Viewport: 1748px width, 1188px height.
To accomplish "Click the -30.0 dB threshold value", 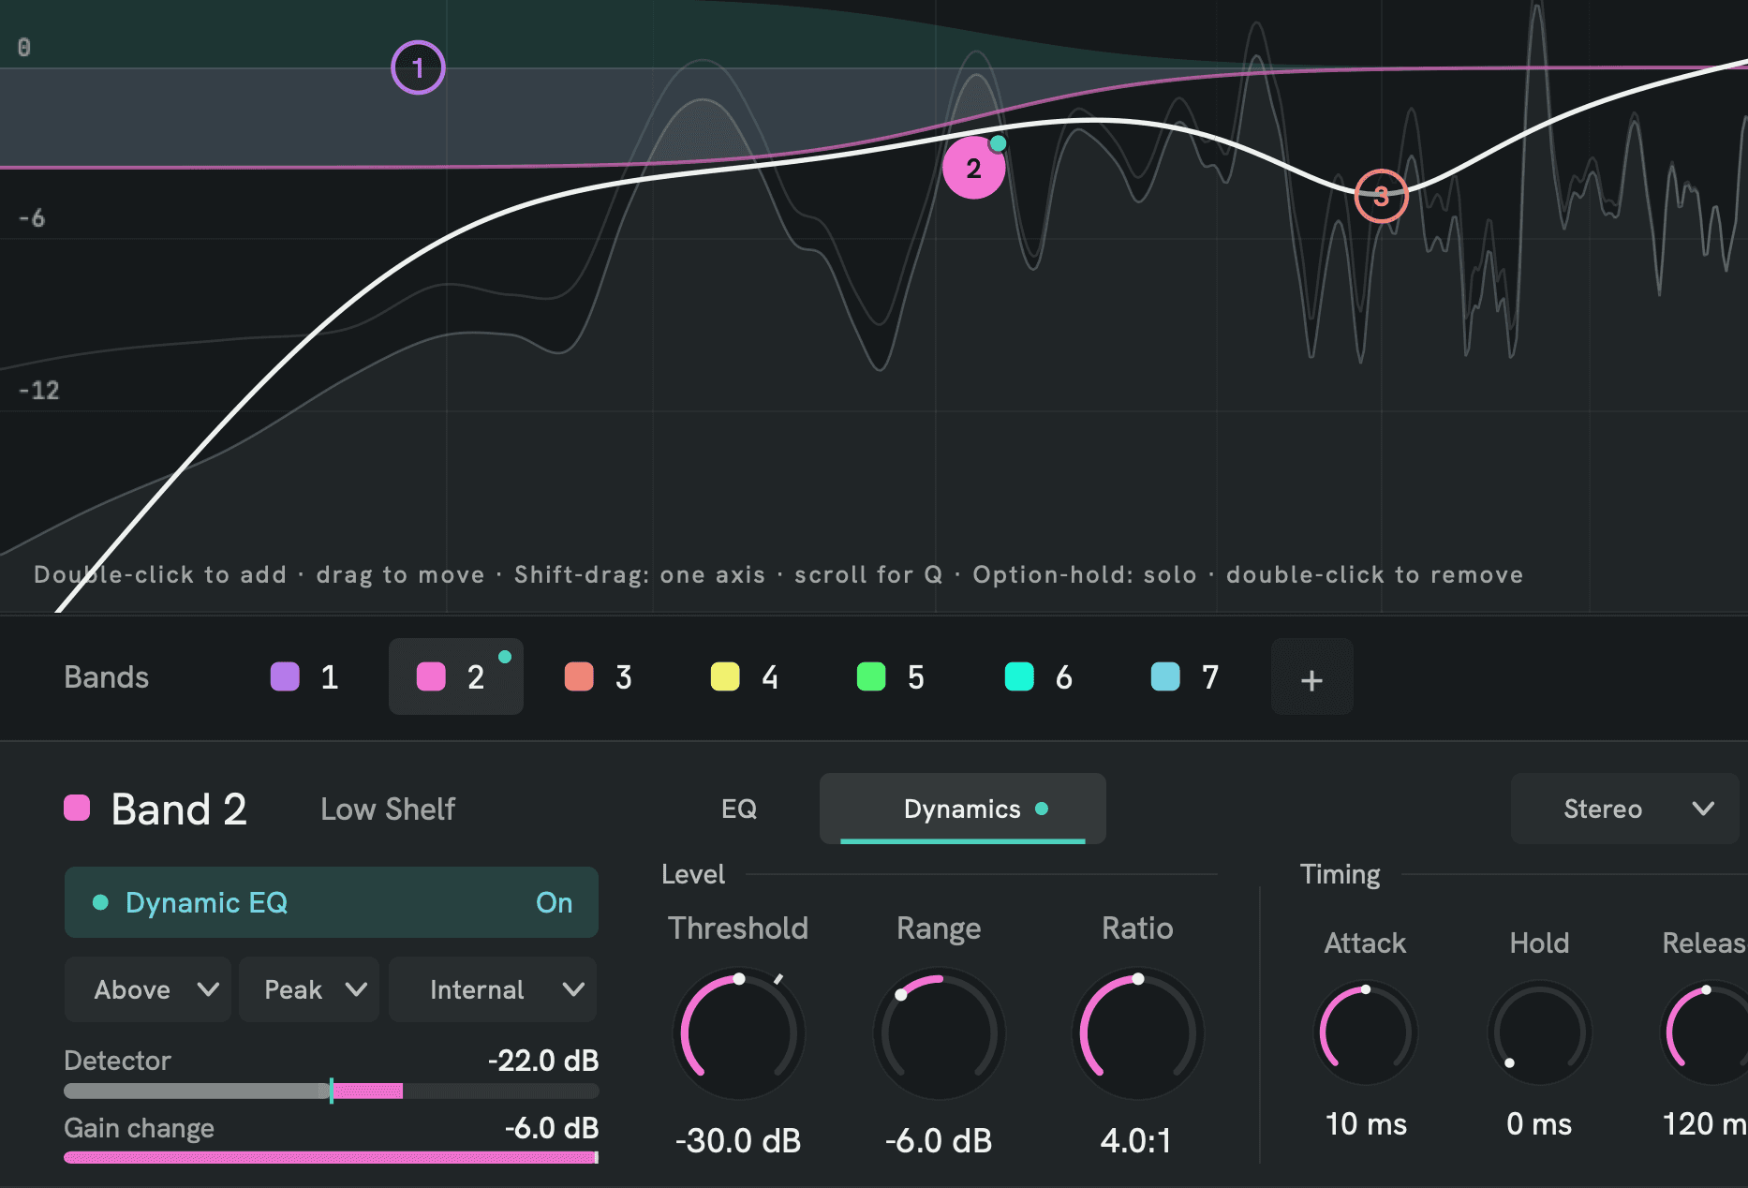I will click(x=738, y=1140).
